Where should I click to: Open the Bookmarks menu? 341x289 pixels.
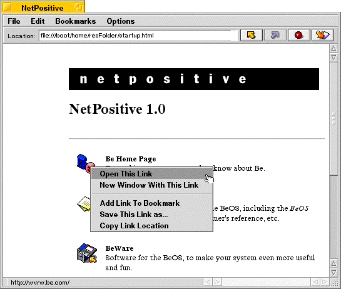(76, 21)
